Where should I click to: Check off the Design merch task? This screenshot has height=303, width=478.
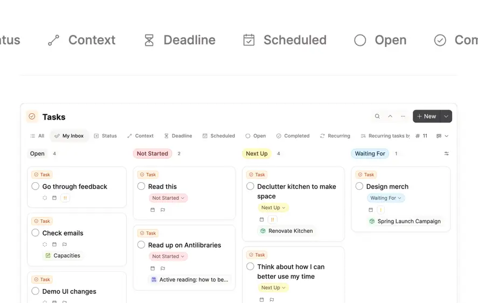(359, 186)
